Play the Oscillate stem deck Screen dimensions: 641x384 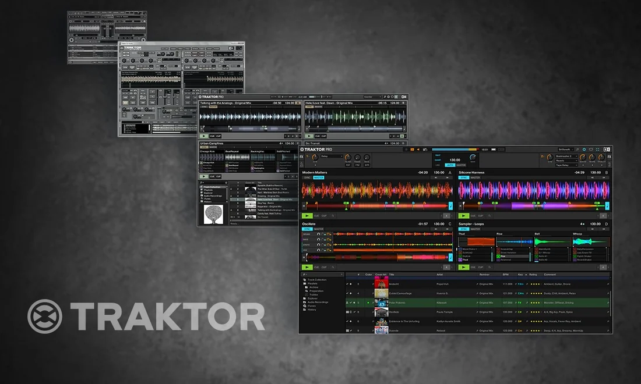[x=307, y=267]
